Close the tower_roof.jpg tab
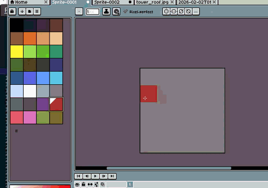 tap(172, 2)
